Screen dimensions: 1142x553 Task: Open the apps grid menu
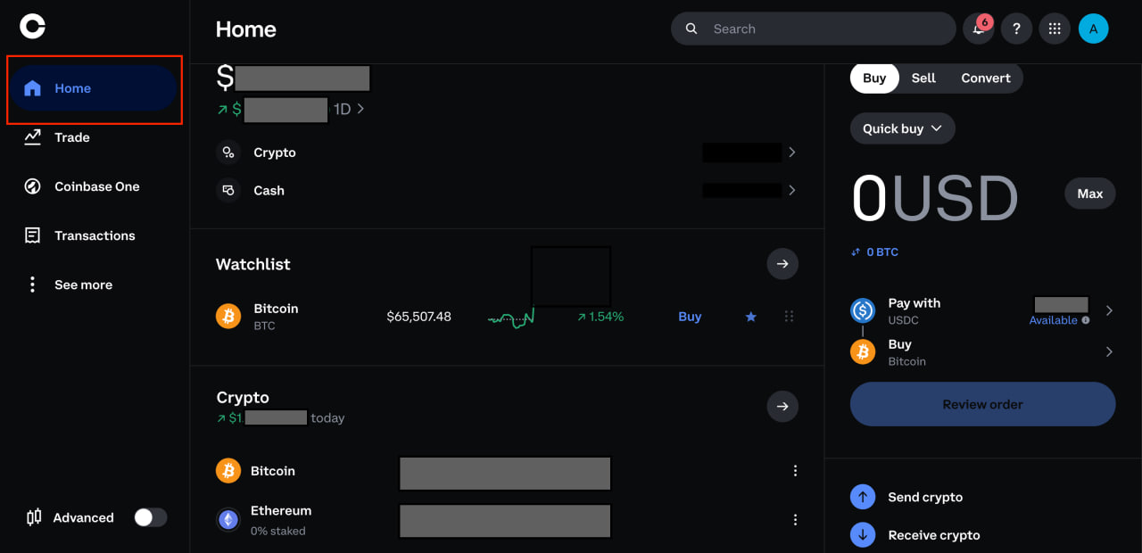(1055, 29)
